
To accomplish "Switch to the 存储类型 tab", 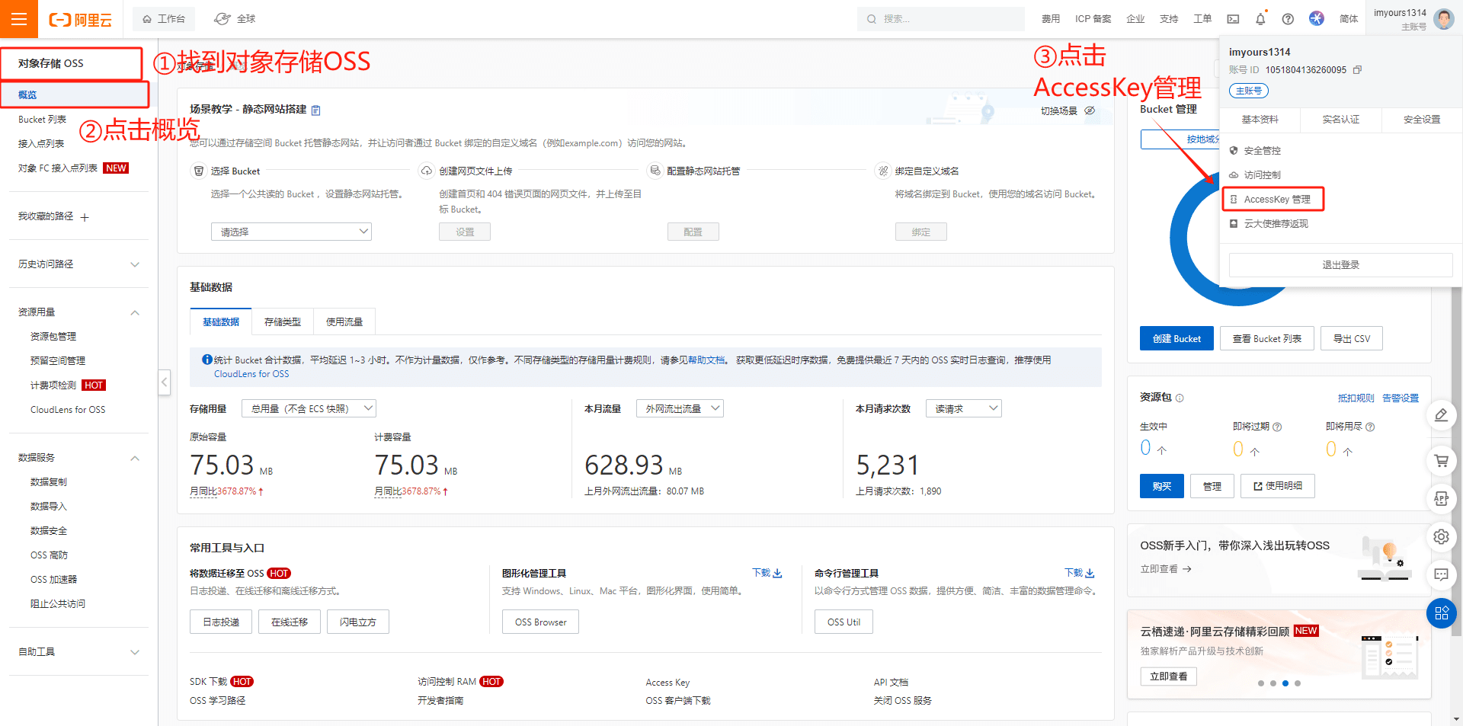I will [282, 322].
